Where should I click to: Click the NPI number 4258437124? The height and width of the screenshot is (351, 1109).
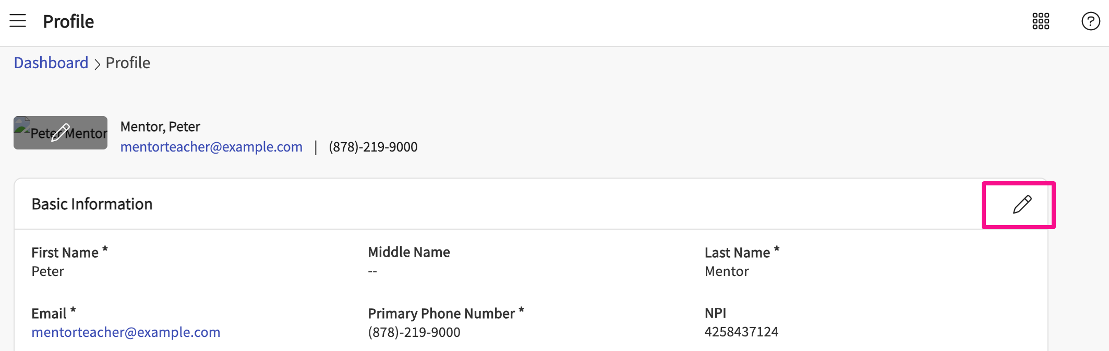point(741,332)
